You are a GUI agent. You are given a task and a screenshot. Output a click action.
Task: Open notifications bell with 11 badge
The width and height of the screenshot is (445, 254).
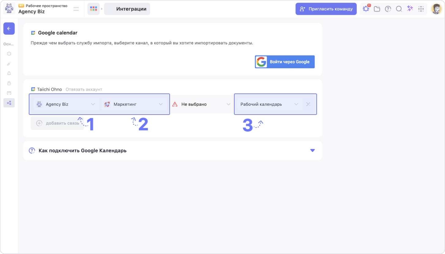(366, 9)
